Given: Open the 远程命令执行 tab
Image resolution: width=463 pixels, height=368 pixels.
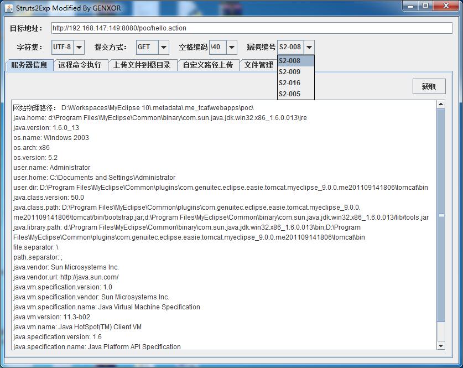Looking at the screenshot, I should [80, 65].
